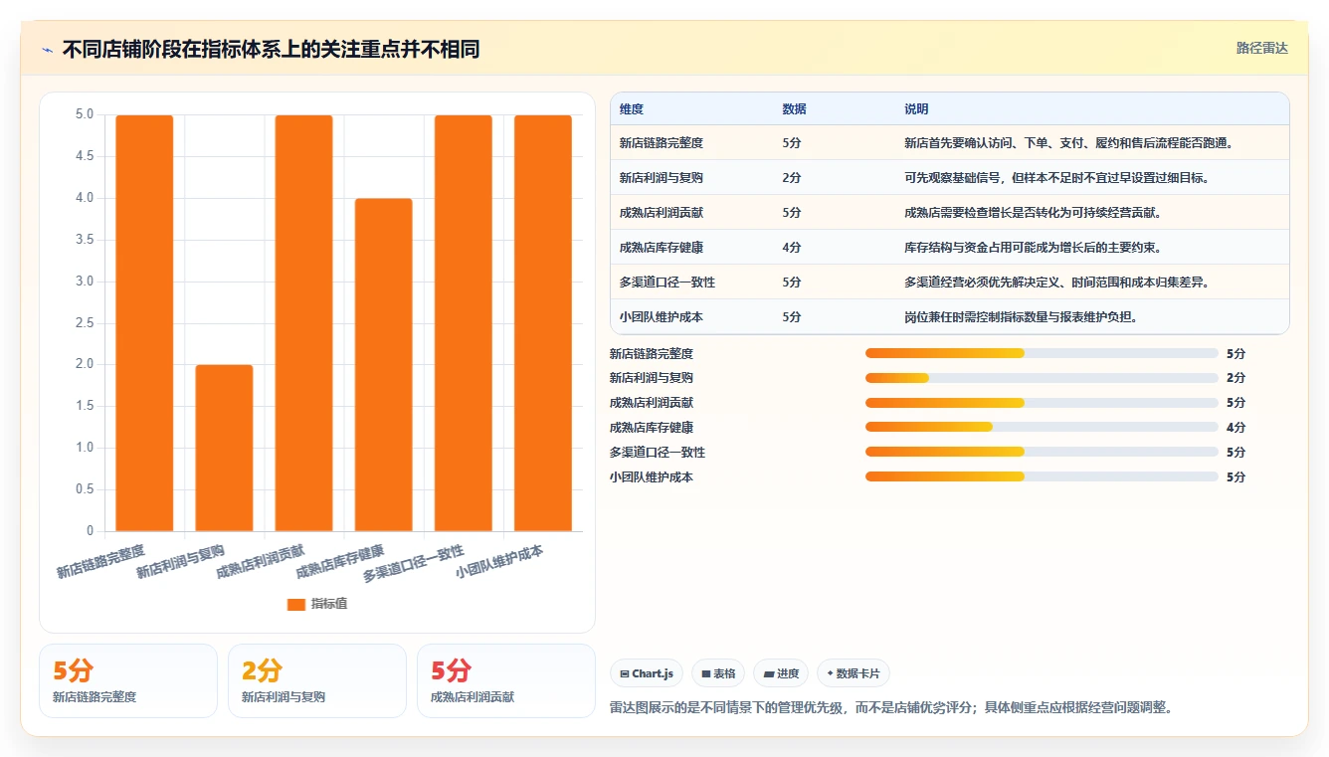Click the 路径雷达 label in header

pyautogui.click(x=1261, y=48)
